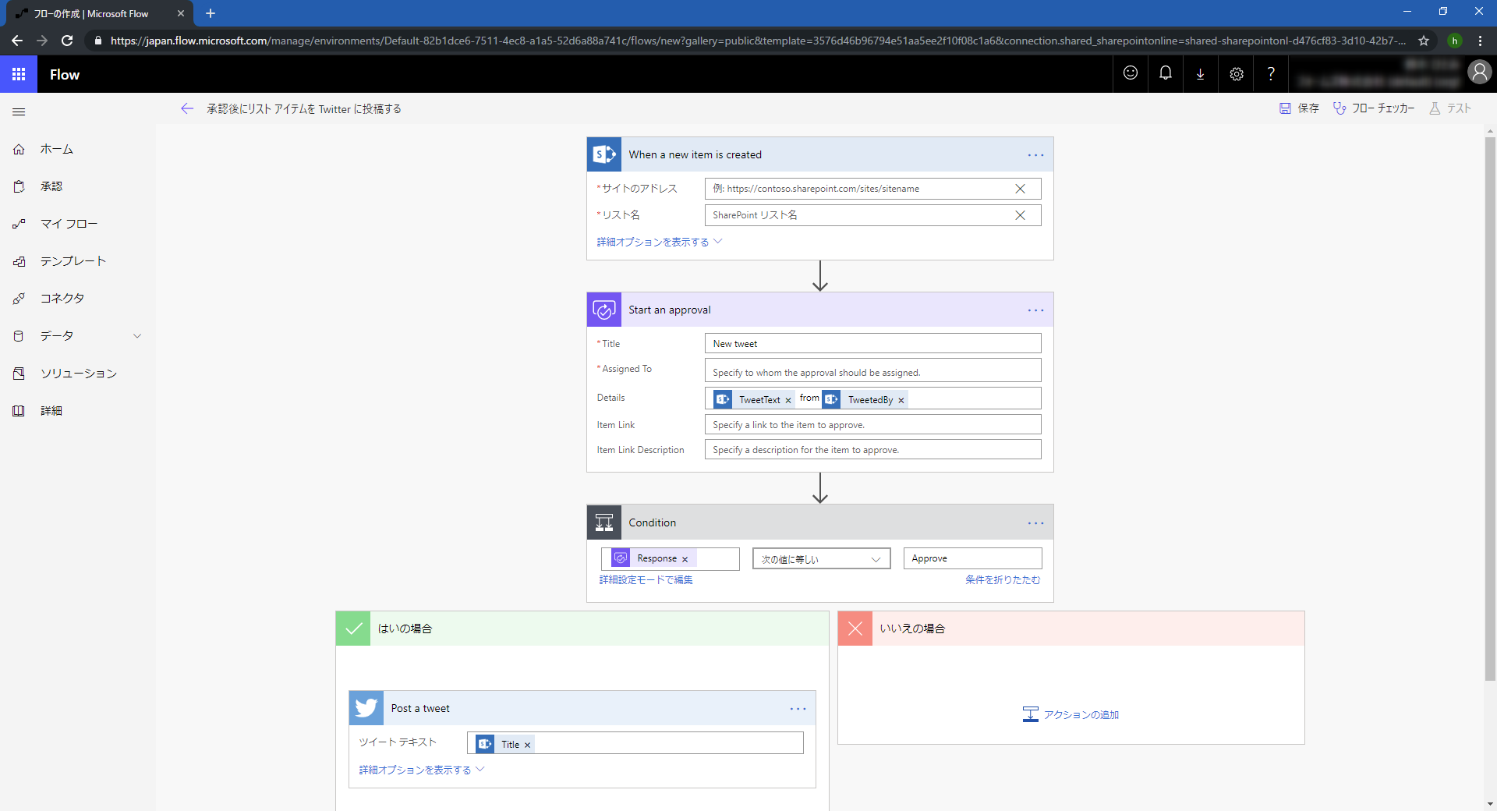Close the Microsoft Flow browser tab
1497x811 pixels.
[181, 13]
